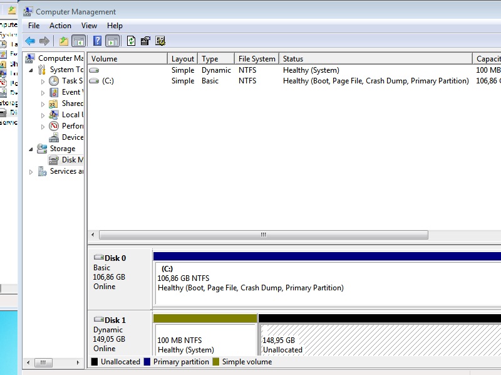The width and height of the screenshot is (501, 375).
Task: Select the Disk Management icon in tree
Action: click(x=54, y=160)
